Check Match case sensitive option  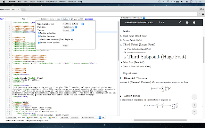pyautogui.click(x=39, y=39)
